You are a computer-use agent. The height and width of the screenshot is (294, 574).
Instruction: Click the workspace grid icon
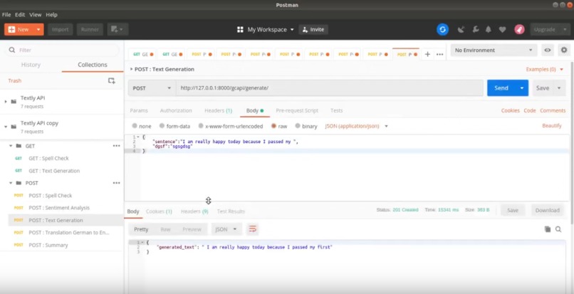click(x=240, y=30)
